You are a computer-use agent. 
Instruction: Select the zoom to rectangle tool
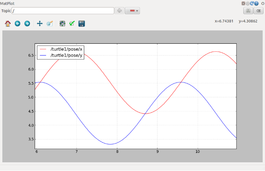click(x=50, y=24)
